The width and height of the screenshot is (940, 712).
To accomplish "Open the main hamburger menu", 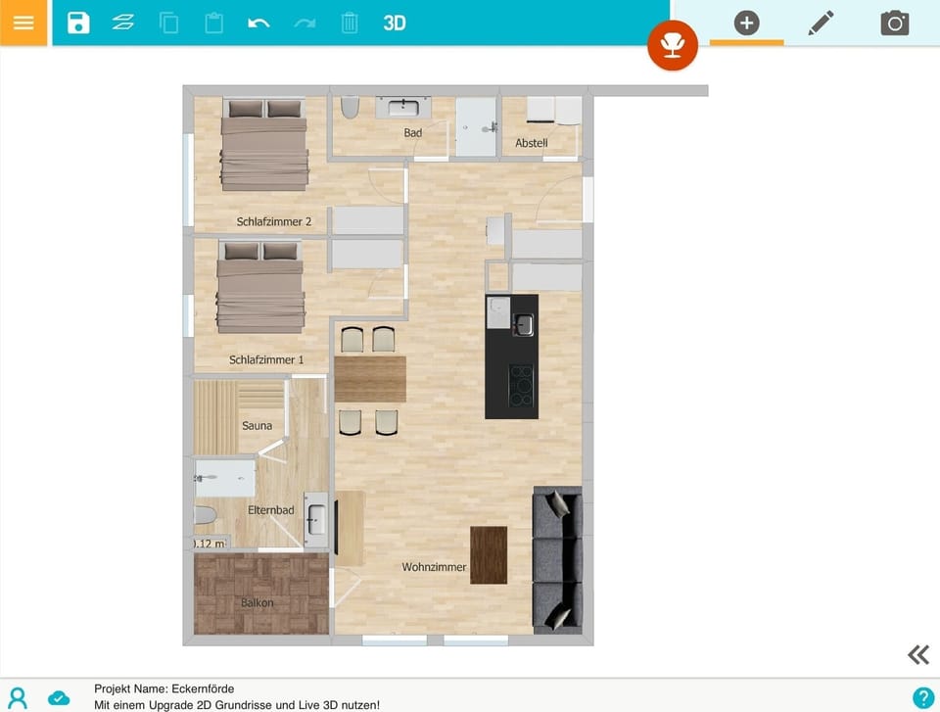I will click(x=23, y=23).
